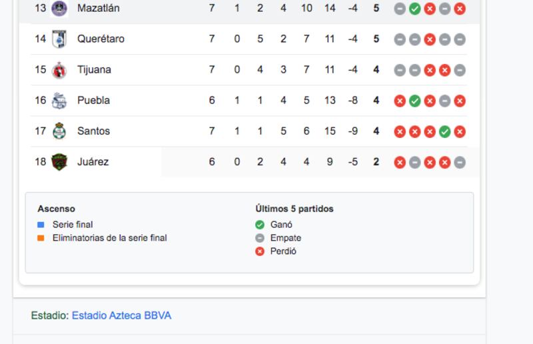Click Puebla's green win result icon
533x344 pixels.
(414, 101)
